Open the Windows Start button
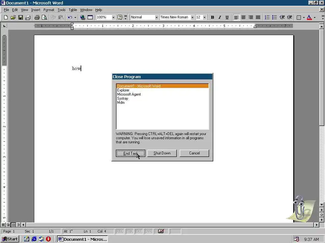 coord(10,239)
